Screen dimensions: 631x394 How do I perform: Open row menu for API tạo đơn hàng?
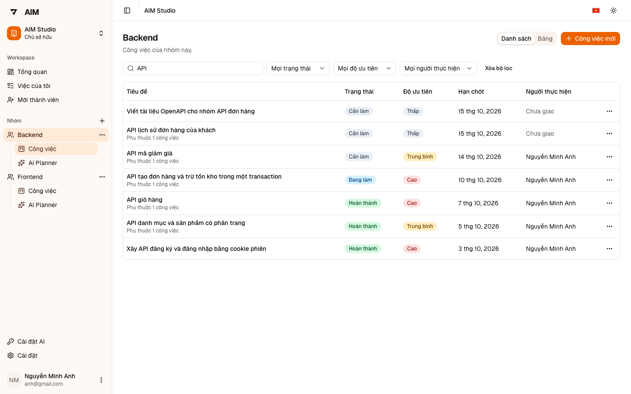tap(610, 180)
